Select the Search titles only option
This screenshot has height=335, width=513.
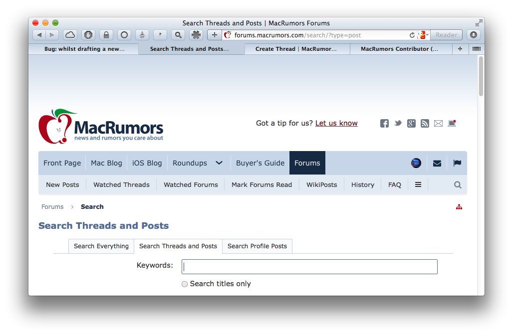click(185, 284)
